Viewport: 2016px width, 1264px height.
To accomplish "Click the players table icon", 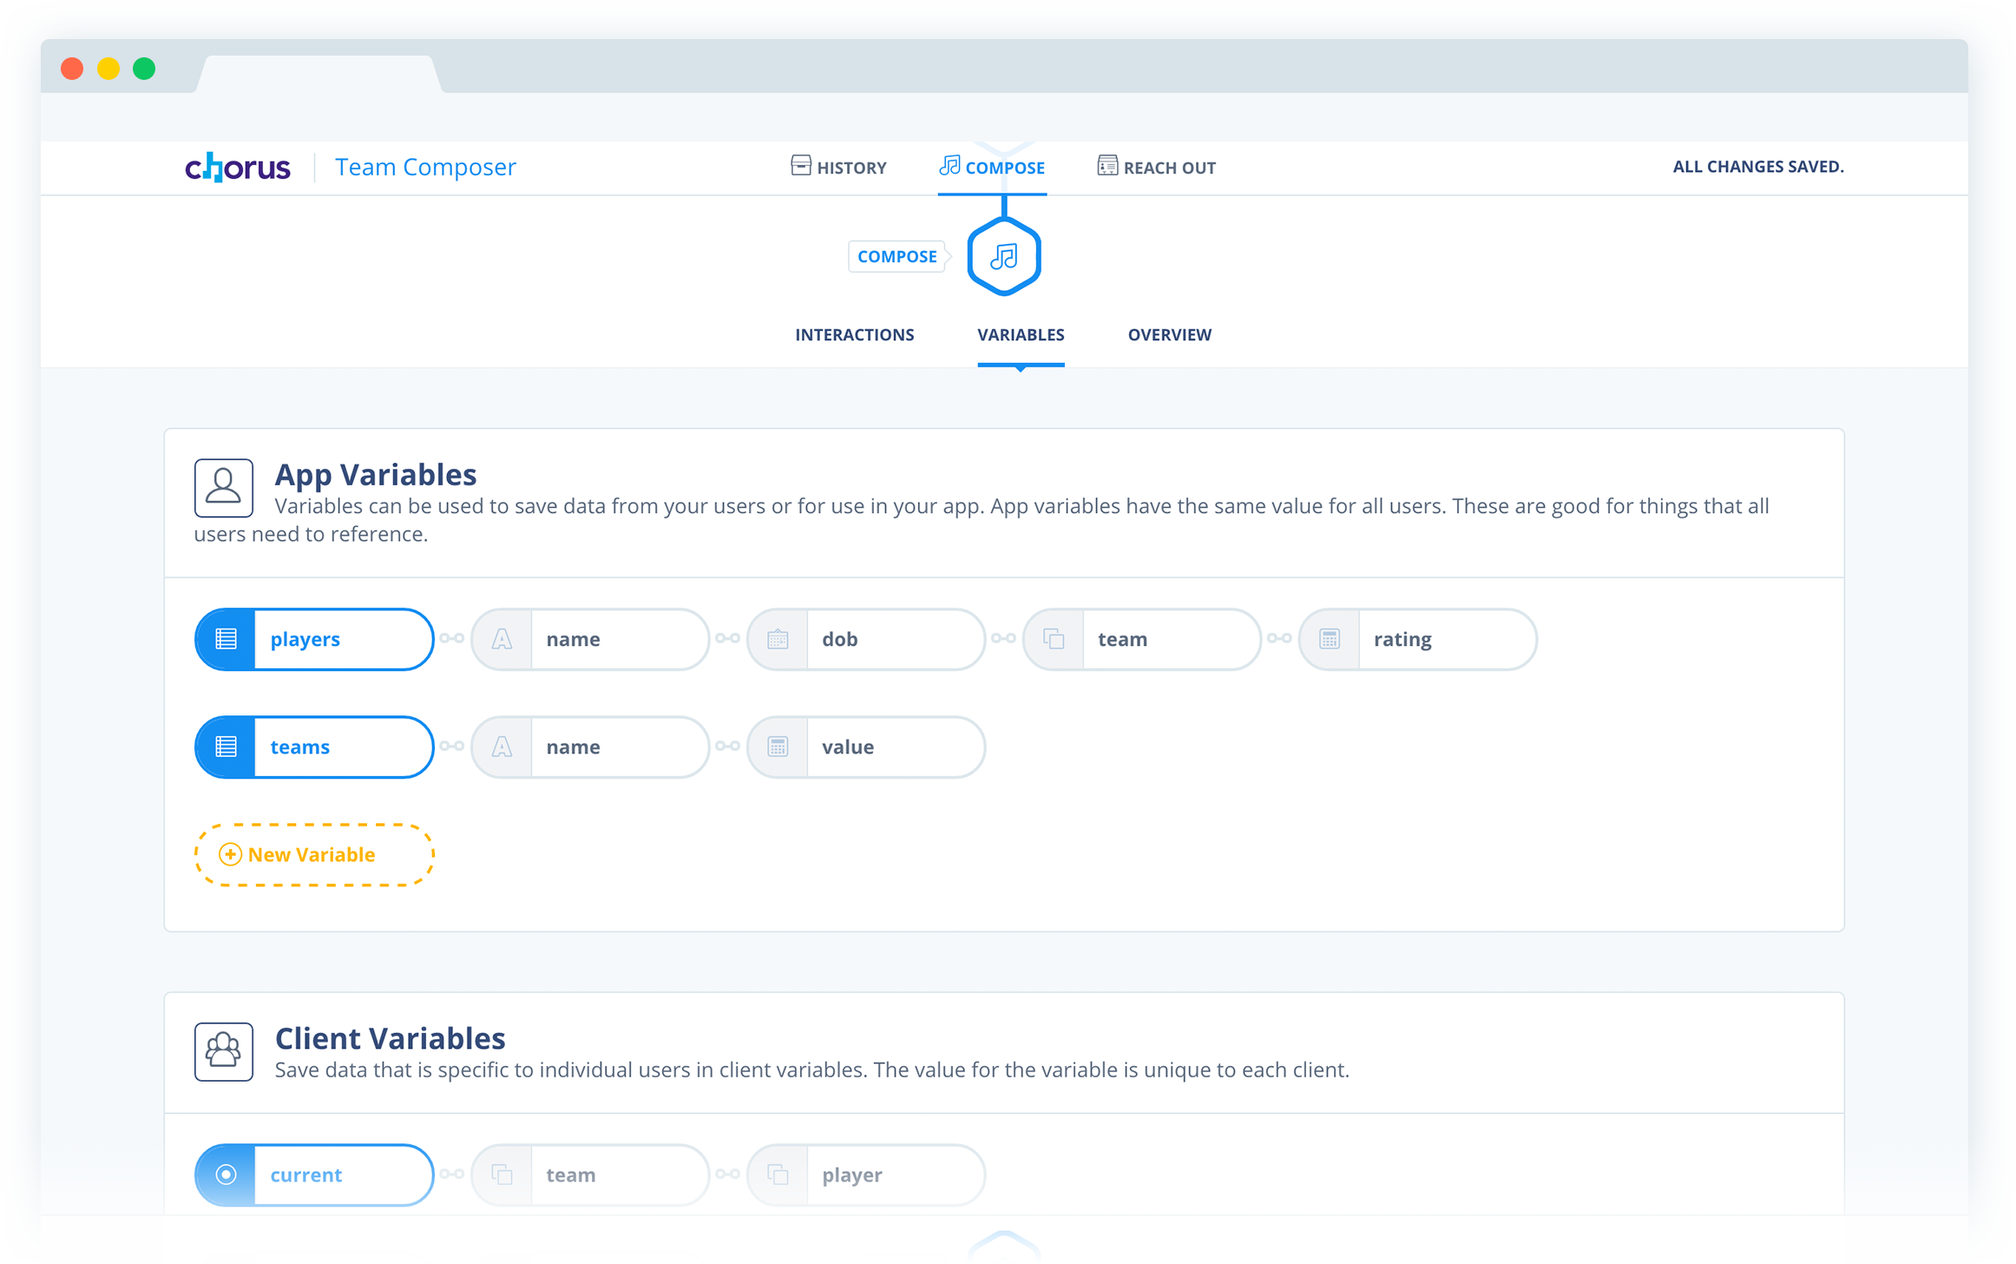I will coord(226,639).
